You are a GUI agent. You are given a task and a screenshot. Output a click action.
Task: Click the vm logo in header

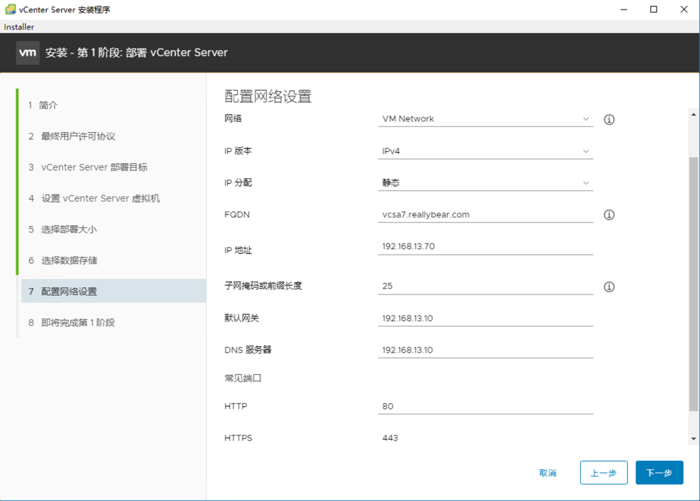(28, 52)
